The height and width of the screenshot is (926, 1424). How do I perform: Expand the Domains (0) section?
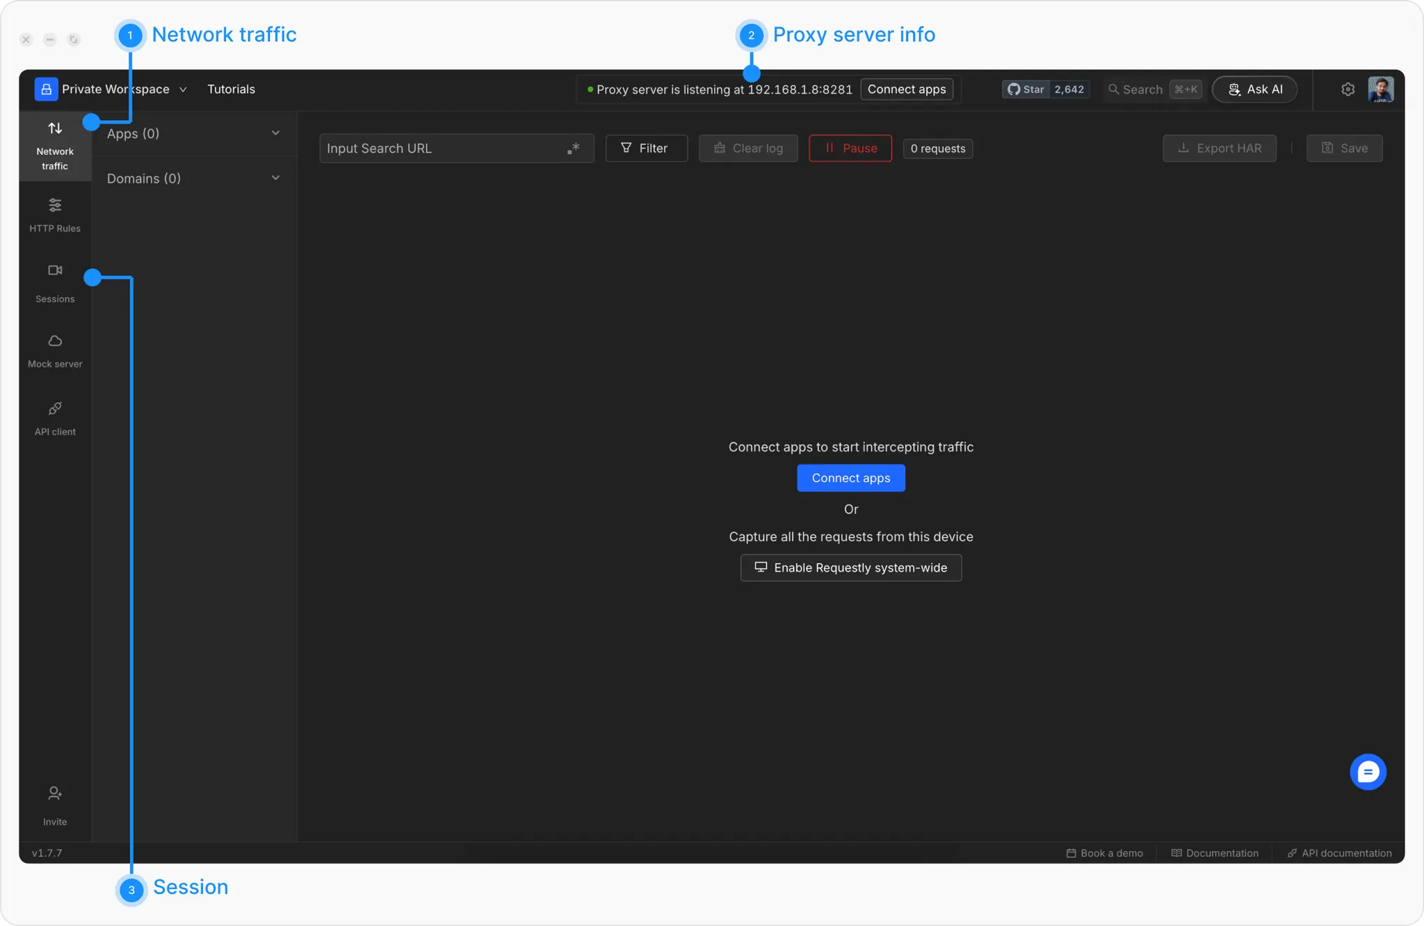pos(193,179)
